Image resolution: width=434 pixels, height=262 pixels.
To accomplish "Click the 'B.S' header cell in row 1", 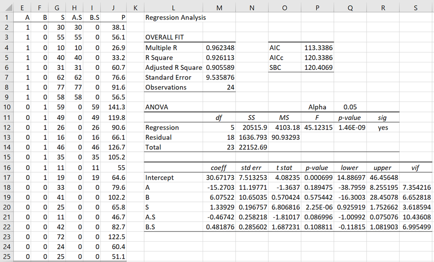I will point(92,18).
